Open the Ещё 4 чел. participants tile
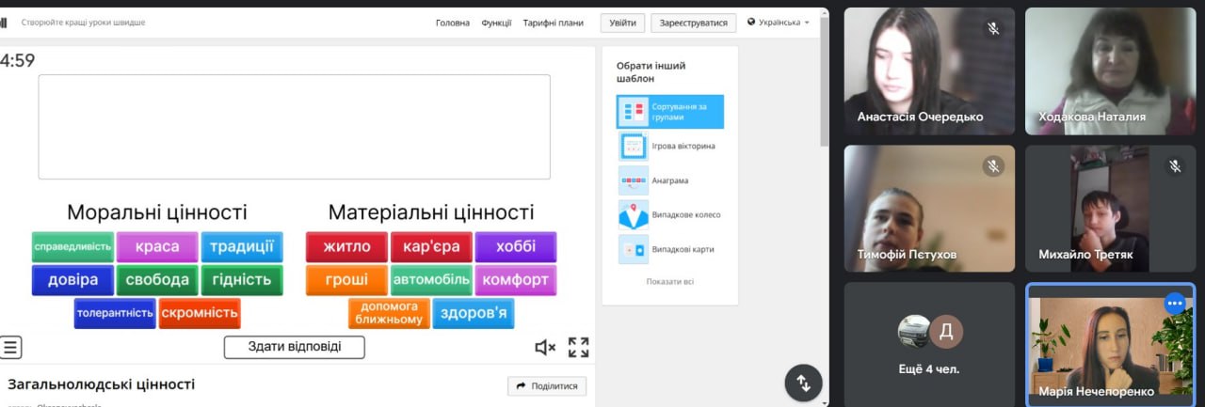1205x407 pixels. point(929,344)
